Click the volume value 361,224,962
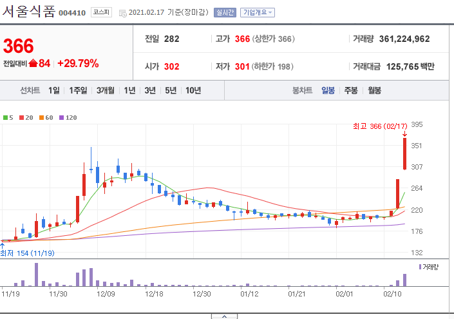The height and width of the screenshot is (319, 454). (x=404, y=39)
